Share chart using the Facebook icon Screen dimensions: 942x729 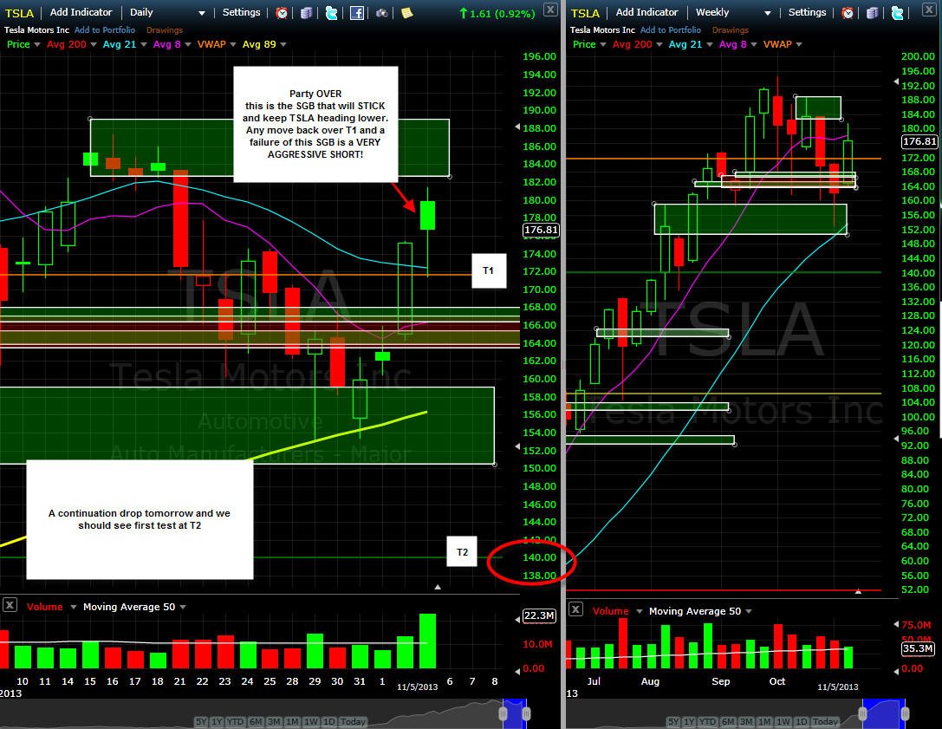click(357, 13)
